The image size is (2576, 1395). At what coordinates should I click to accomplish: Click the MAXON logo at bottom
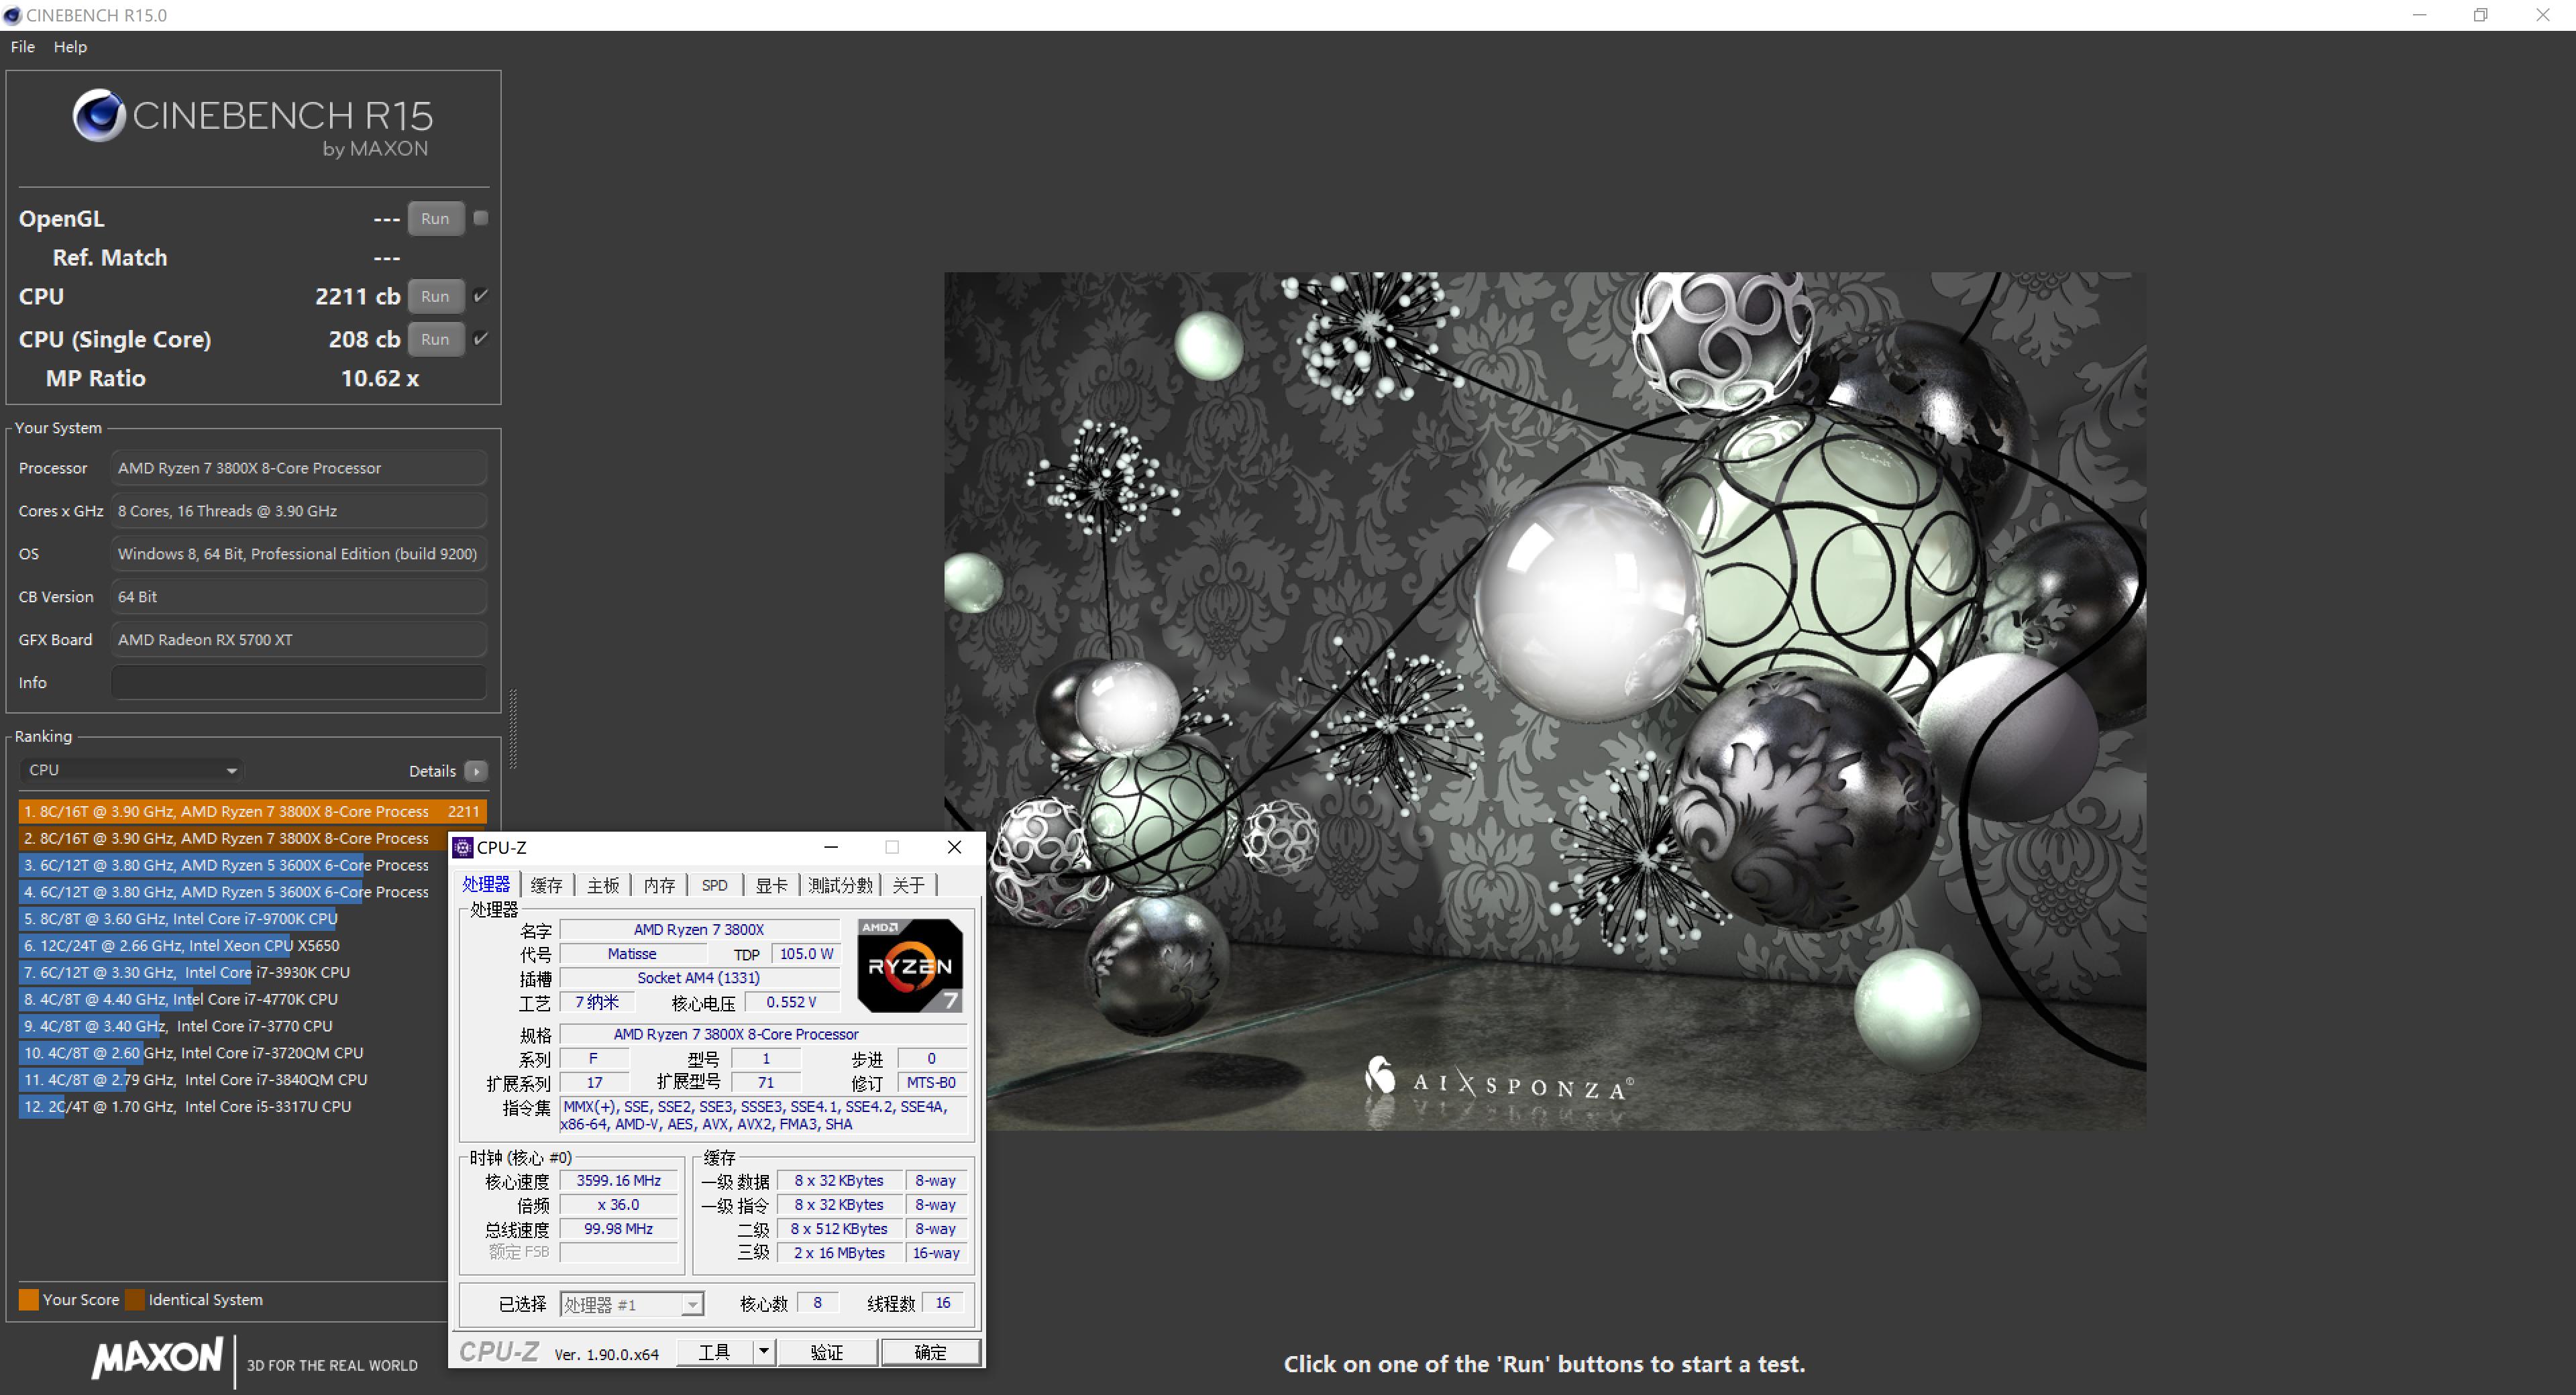click(x=158, y=1358)
